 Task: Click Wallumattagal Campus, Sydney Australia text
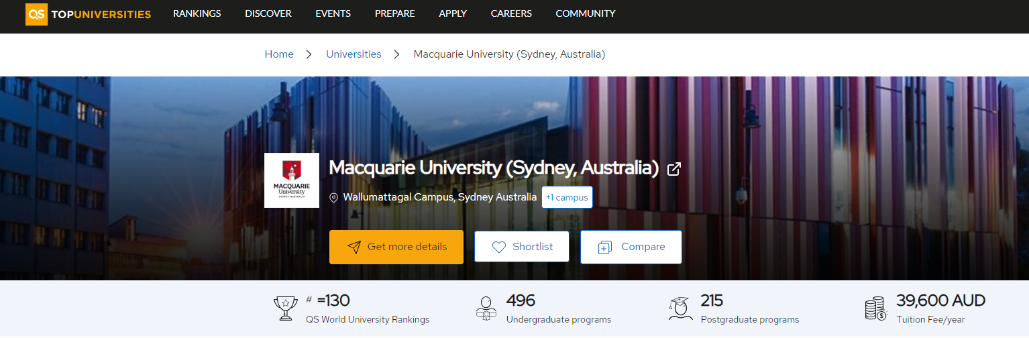tap(440, 197)
